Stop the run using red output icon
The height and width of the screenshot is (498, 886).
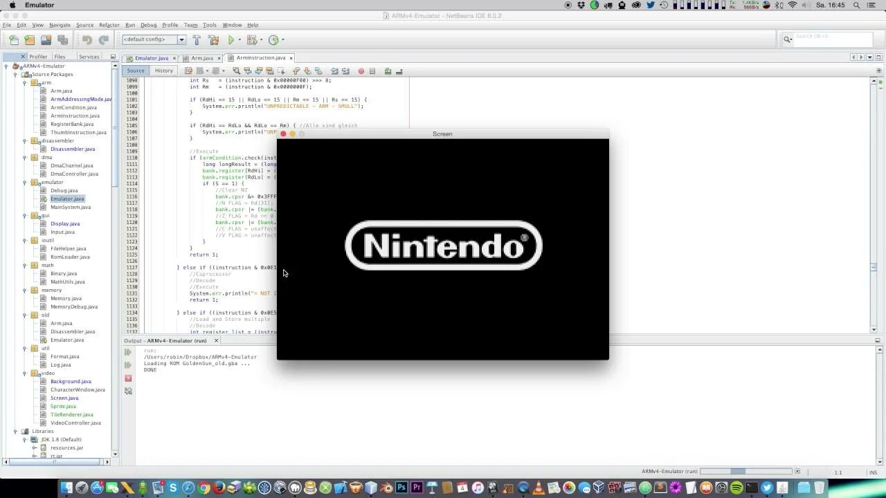click(x=128, y=378)
